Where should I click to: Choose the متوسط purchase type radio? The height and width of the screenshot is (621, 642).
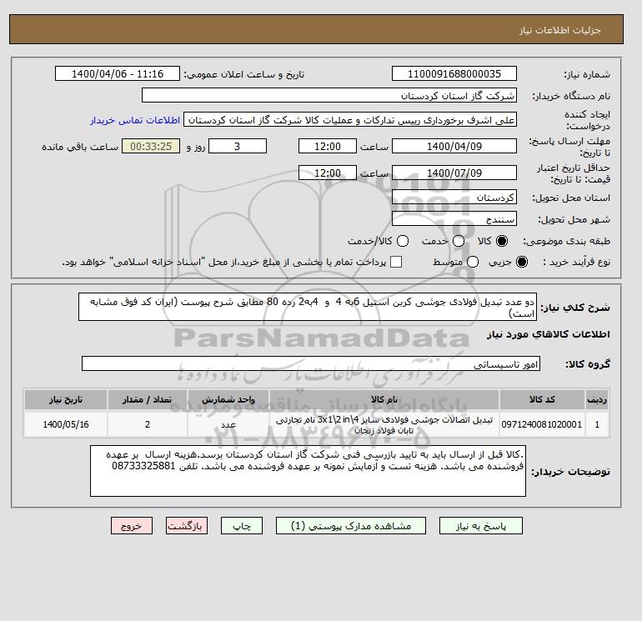(x=473, y=262)
